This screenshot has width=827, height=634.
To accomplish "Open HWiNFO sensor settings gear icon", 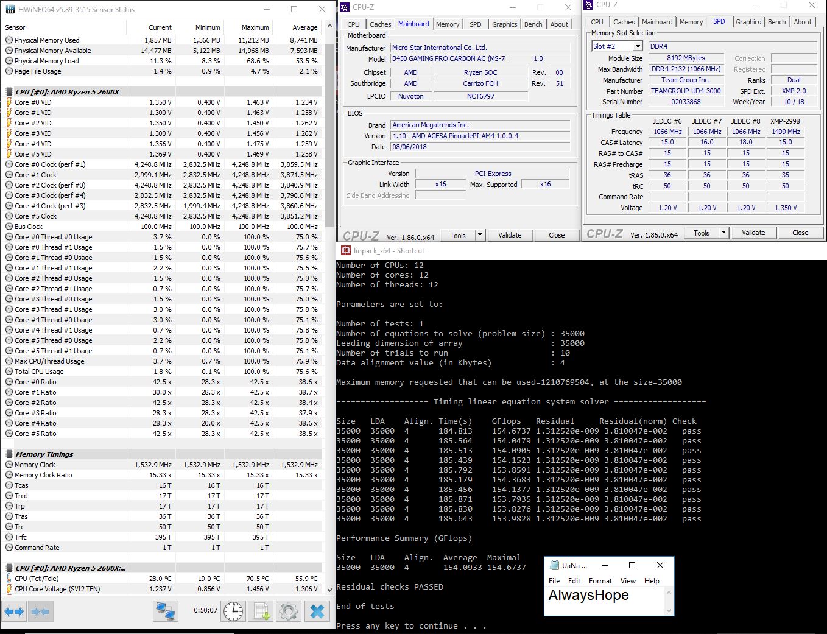I will pos(289,611).
